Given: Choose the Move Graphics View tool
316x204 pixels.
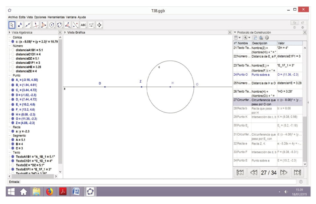Looking at the screenshot, I should [99, 25].
